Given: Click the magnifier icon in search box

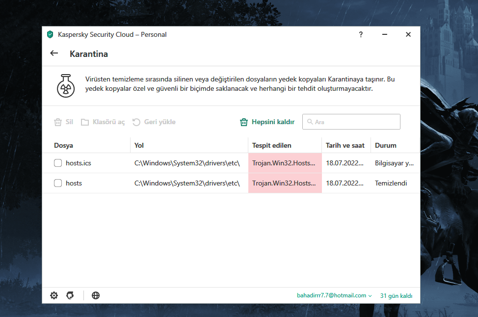Looking at the screenshot, I should 310,122.
